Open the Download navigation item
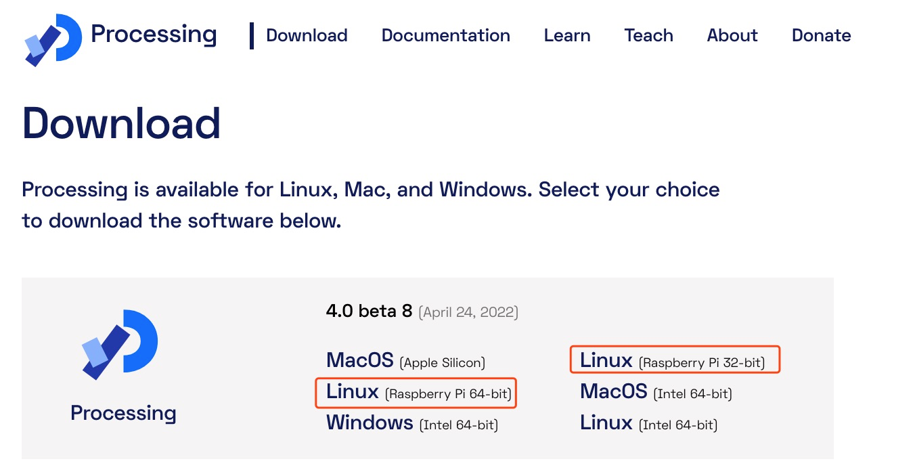915x474 pixels. tap(307, 35)
